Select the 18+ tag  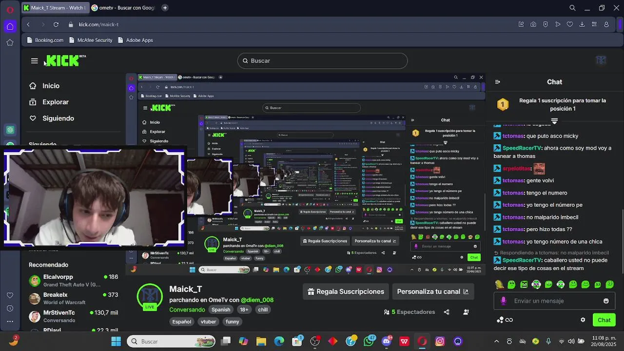244,310
